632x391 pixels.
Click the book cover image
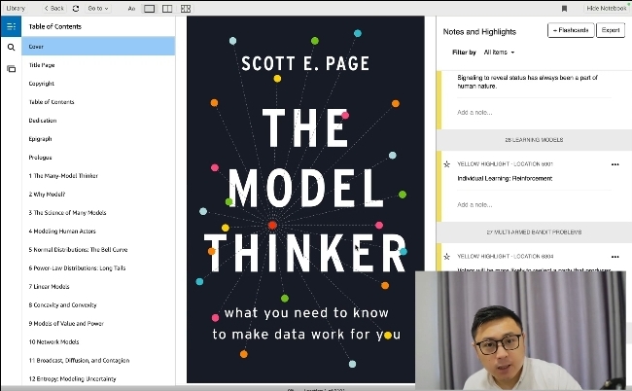[x=305, y=199]
